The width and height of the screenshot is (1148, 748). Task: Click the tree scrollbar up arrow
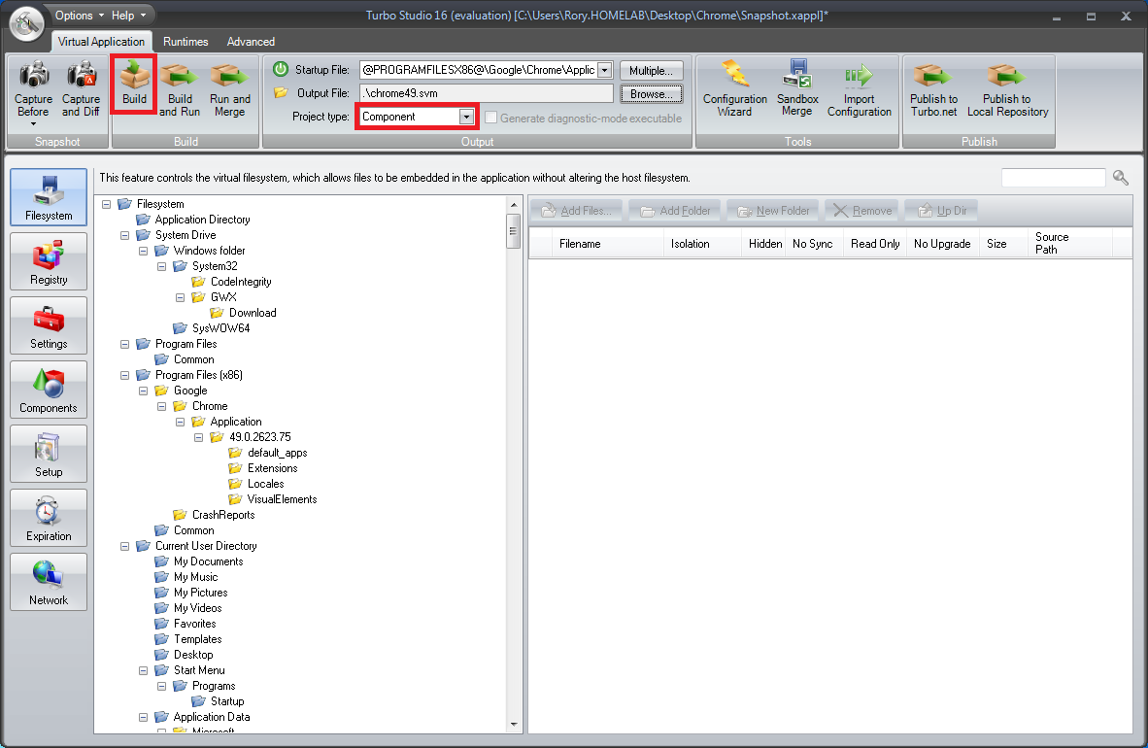point(513,205)
